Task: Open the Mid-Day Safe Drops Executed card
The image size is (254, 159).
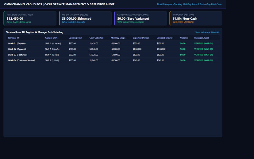Action: point(85,18)
